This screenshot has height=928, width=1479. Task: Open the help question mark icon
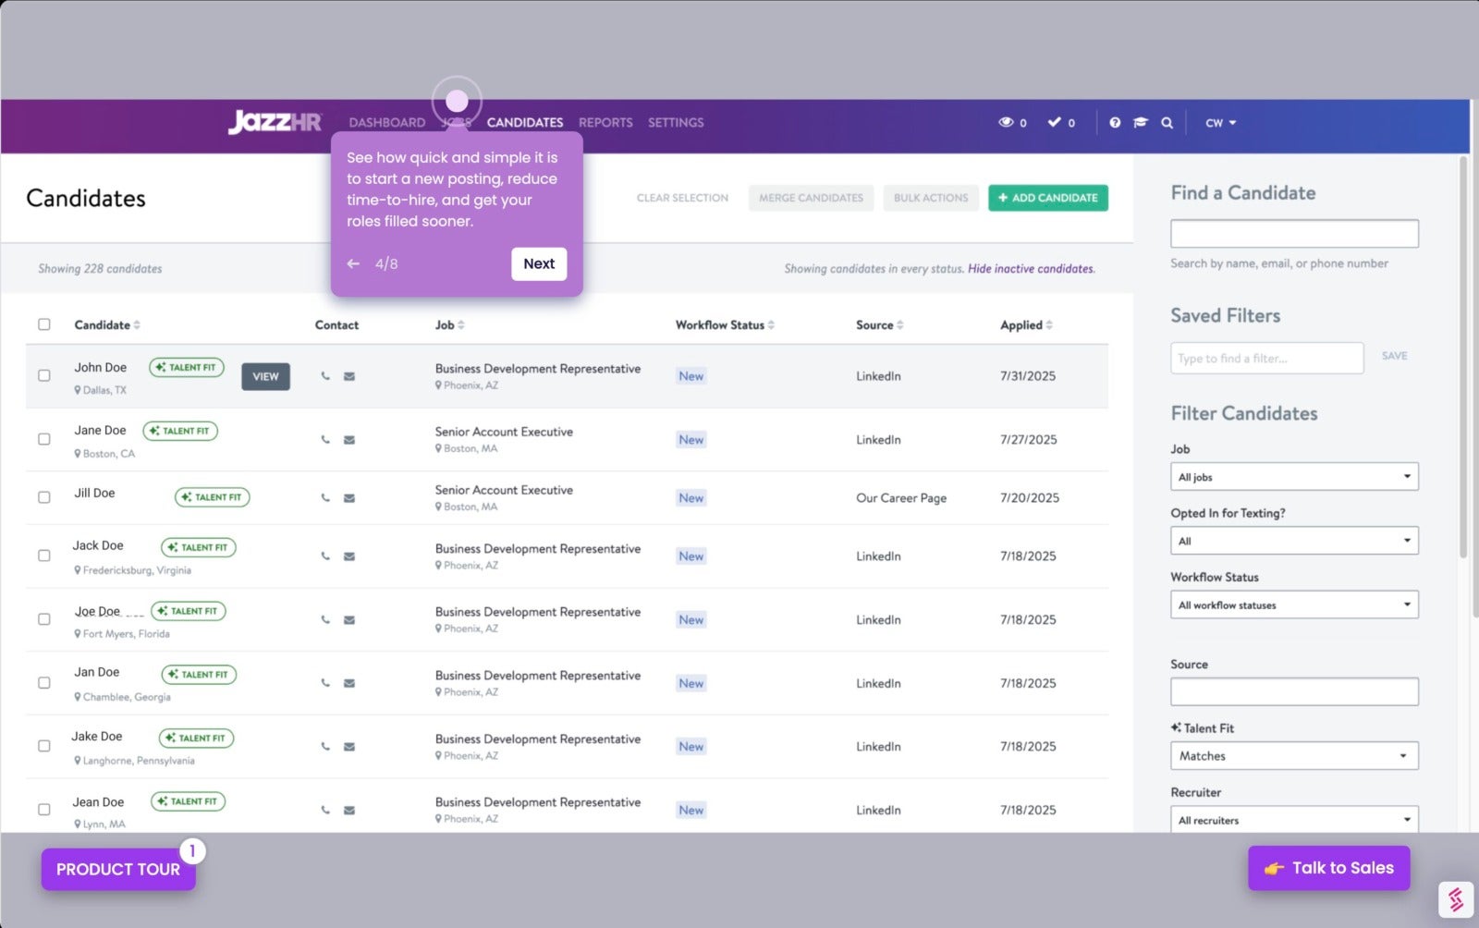(x=1115, y=122)
